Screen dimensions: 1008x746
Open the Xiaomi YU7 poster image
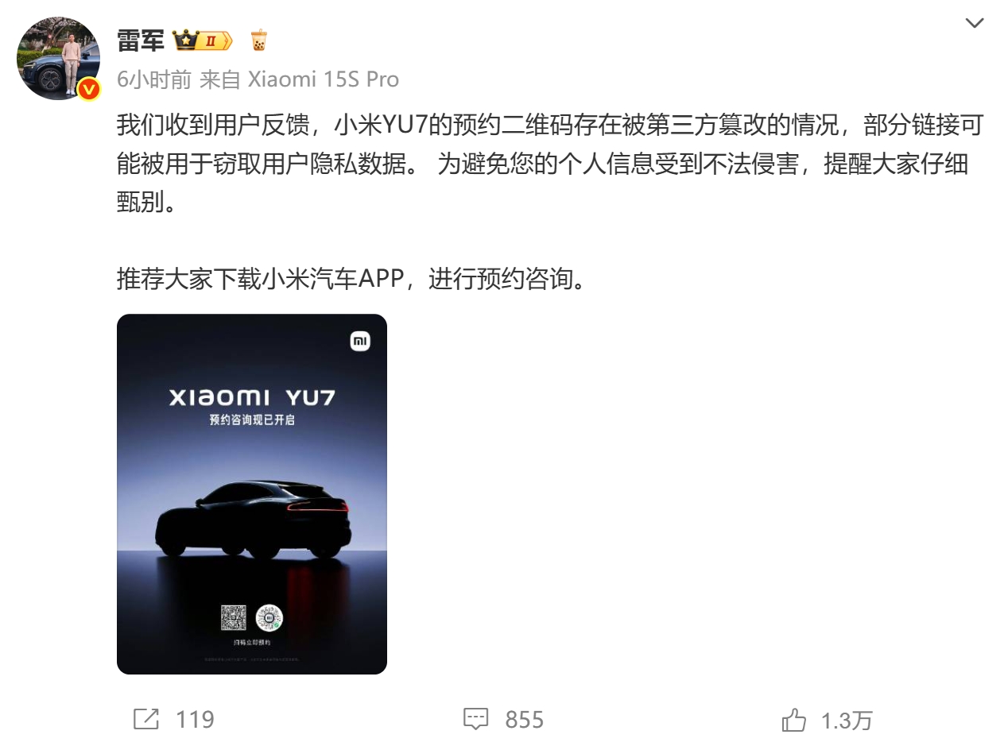point(252,494)
